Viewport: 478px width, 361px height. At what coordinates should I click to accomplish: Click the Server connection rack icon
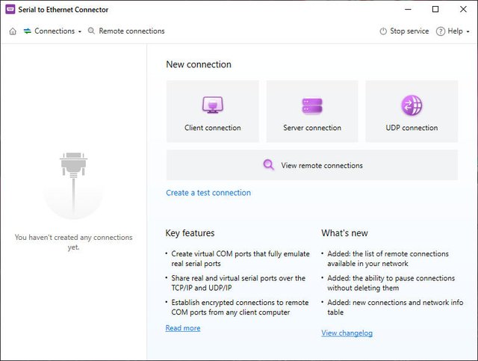[x=312, y=105]
